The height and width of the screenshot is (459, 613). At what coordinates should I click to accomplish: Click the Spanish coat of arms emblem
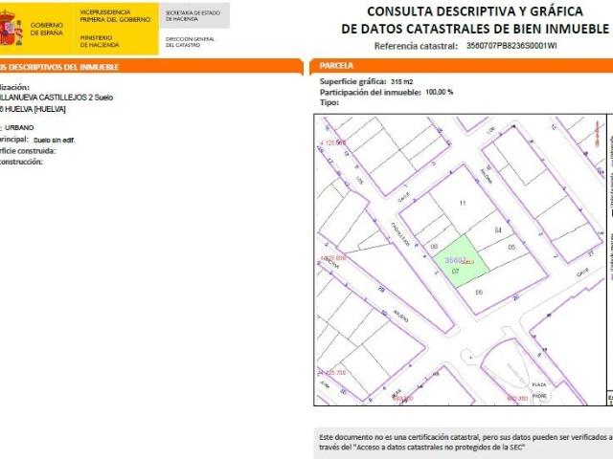pos(11,29)
